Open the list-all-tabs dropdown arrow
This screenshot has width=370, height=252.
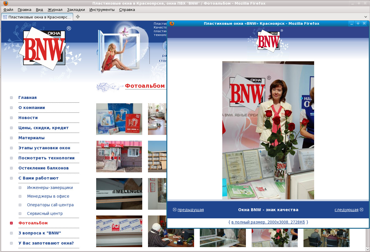click(x=366, y=17)
